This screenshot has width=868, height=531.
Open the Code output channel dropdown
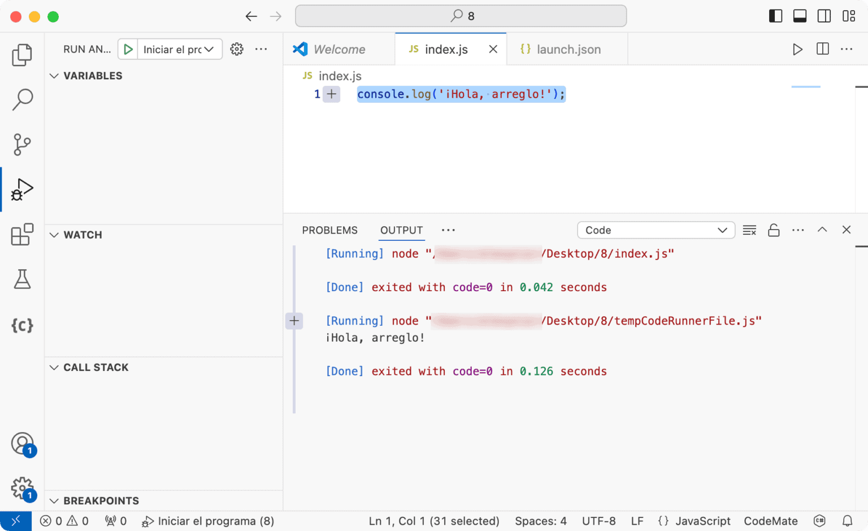[x=656, y=230]
